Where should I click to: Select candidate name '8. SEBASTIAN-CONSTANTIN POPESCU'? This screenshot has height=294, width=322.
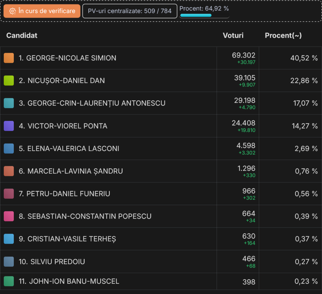(85, 216)
